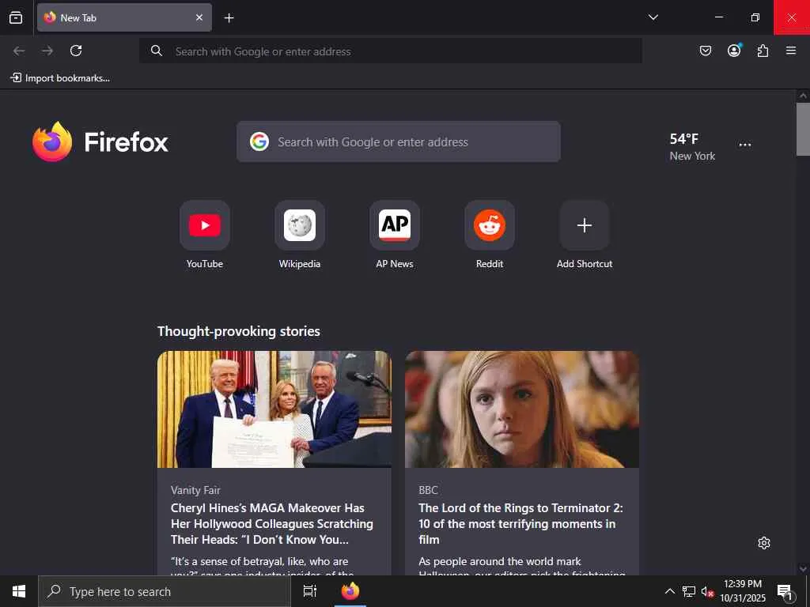Open the notification center icon

click(x=785, y=591)
